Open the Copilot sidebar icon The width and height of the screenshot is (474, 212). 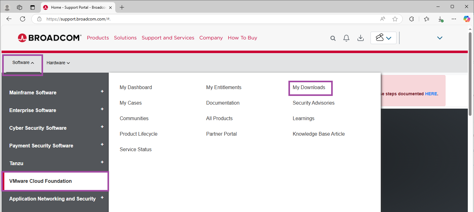[x=467, y=19]
